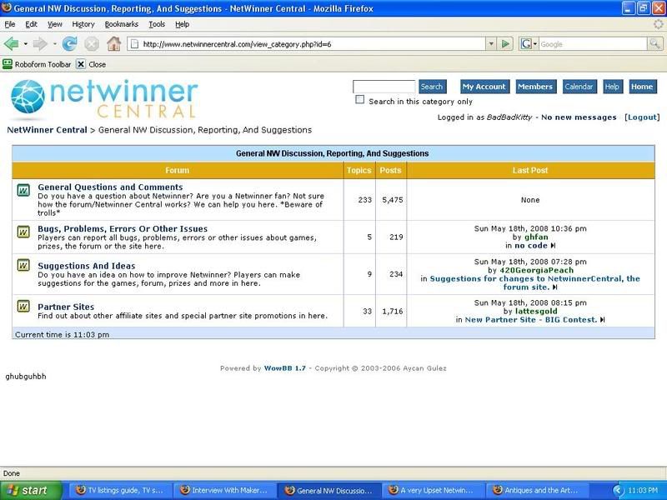Open Partner Sites forum link

[66, 307]
